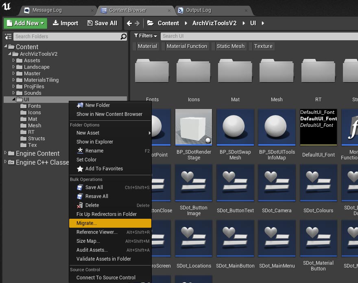Focus the Search UI field

click(x=260, y=36)
